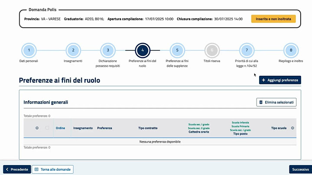Click the Nessuna preferenza disponibile row
The width and height of the screenshot is (312, 175).
(160, 142)
